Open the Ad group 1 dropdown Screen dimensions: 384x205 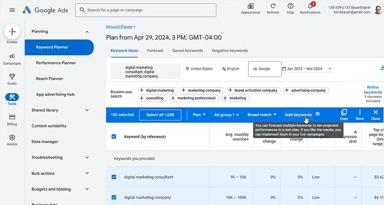pyautogui.click(x=227, y=114)
